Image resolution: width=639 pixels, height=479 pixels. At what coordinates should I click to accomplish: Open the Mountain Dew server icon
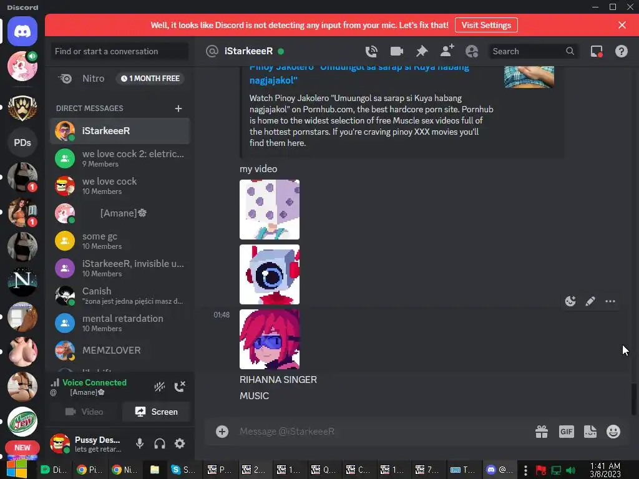pyautogui.click(x=22, y=421)
